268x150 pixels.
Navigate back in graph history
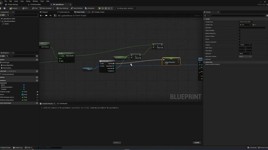(46, 15)
